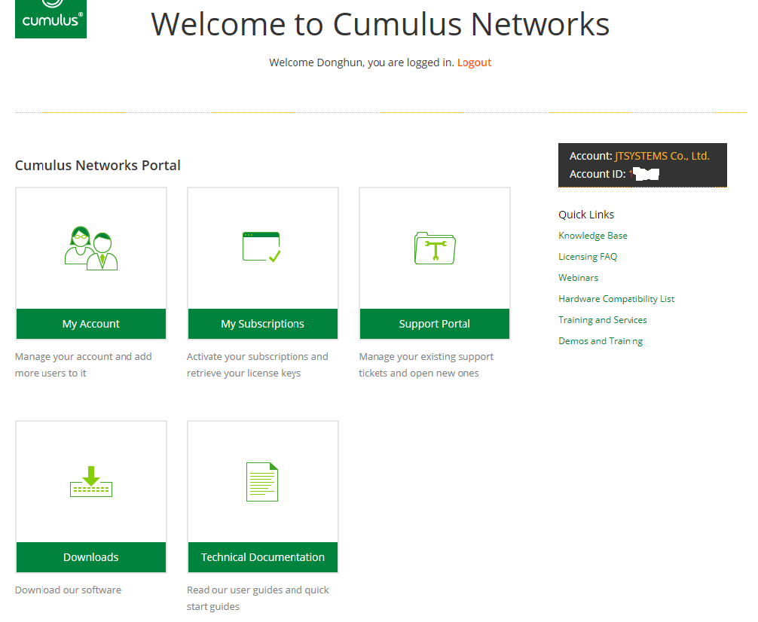Viewport: 758px width, 622px height.
Task: Click the 'Activate your subscriptions' description text
Action: point(257,365)
